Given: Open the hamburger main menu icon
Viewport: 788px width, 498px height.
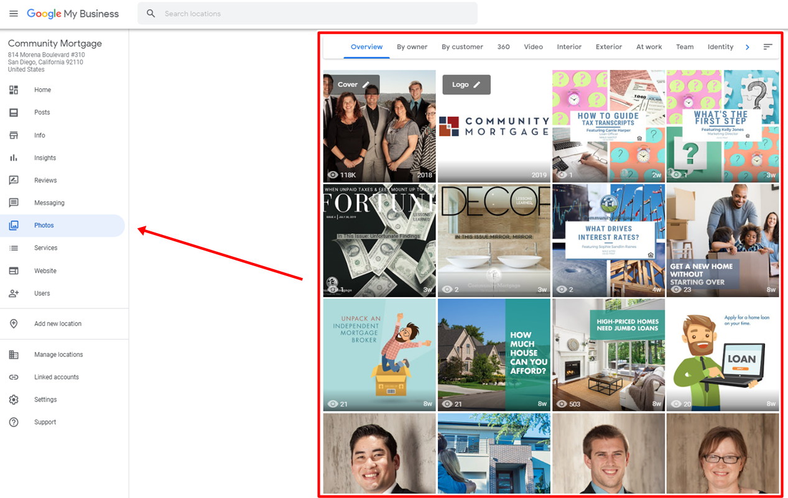Looking at the screenshot, I should [14, 14].
